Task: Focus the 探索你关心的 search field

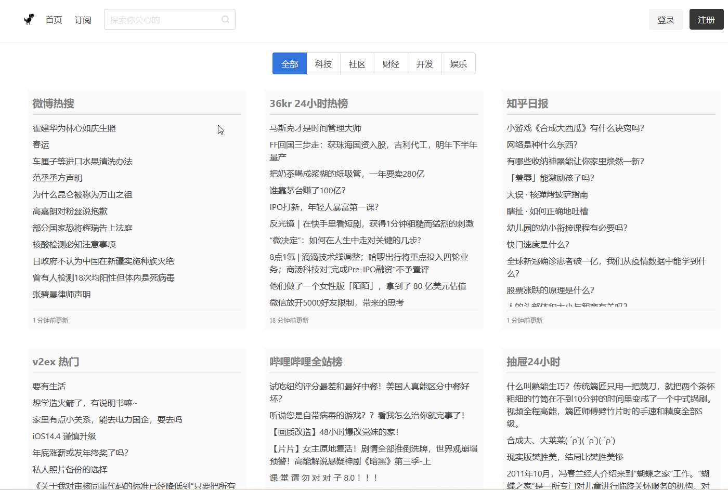Action: [170, 19]
